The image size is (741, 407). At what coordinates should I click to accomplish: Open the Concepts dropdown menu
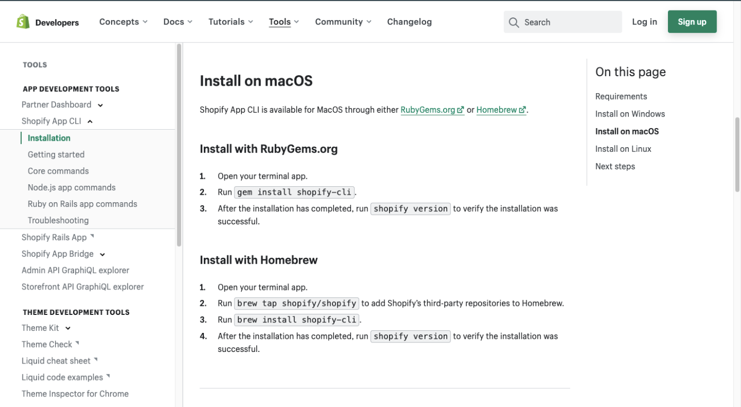coord(123,22)
